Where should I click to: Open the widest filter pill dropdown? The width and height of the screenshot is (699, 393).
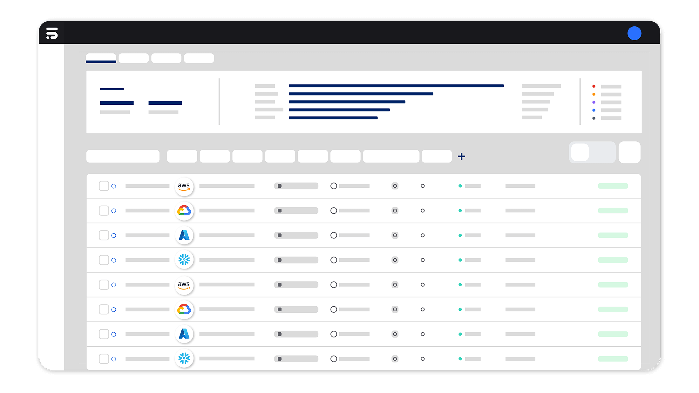click(x=391, y=156)
